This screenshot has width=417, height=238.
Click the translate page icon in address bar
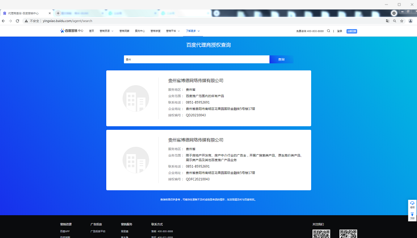[x=388, y=21]
